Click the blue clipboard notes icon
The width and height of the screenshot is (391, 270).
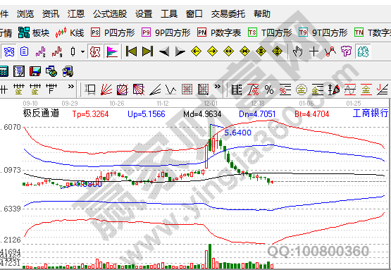(x=24, y=51)
